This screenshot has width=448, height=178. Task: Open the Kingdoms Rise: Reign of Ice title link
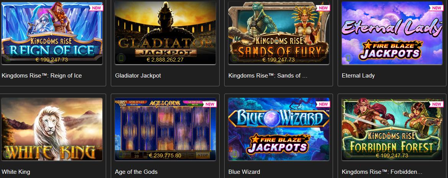click(x=42, y=76)
